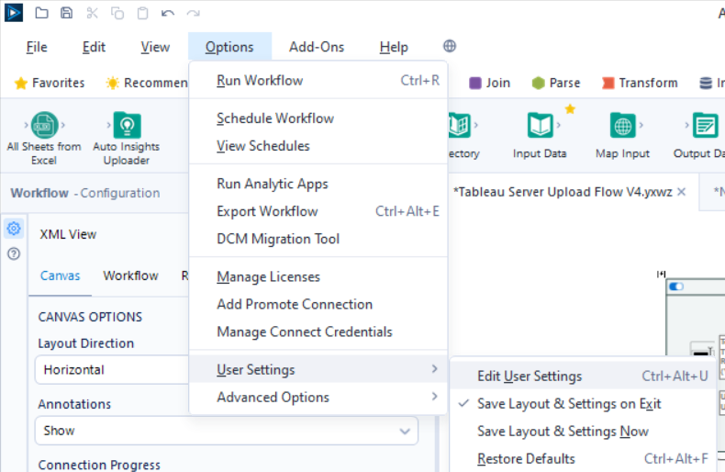This screenshot has height=472, width=725.
Task: Undo the last action with the arrow
Action: click(x=168, y=13)
